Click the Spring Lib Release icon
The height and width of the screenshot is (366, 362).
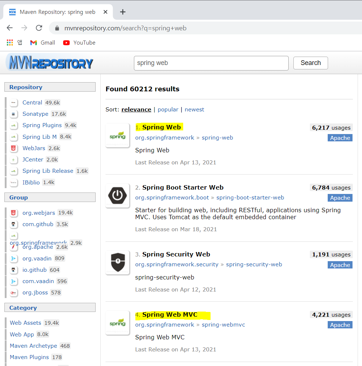(x=14, y=171)
